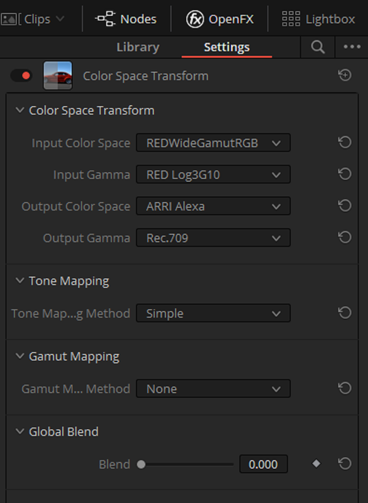Screen dimensions: 368x503
Task: Collapse the Tone Mapping section
Action: point(20,280)
